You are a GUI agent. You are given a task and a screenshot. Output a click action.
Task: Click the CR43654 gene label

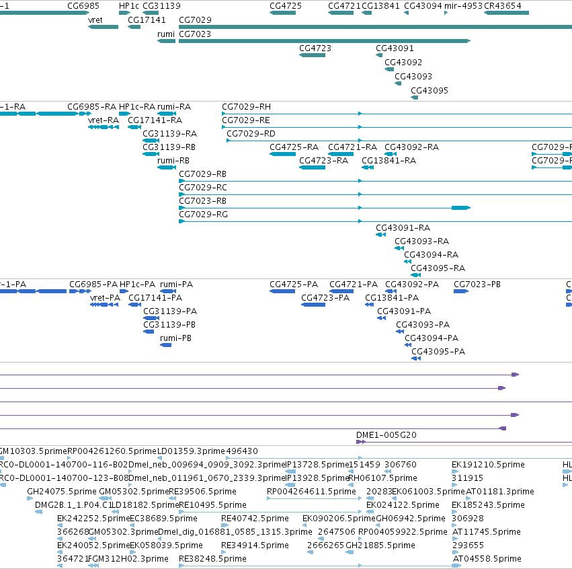click(503, 6)
